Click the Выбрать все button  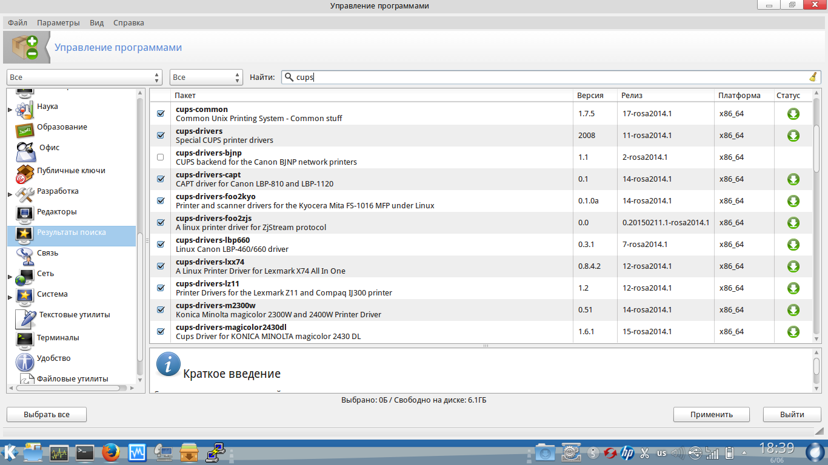pyautogui.click(x=47, y=415)
